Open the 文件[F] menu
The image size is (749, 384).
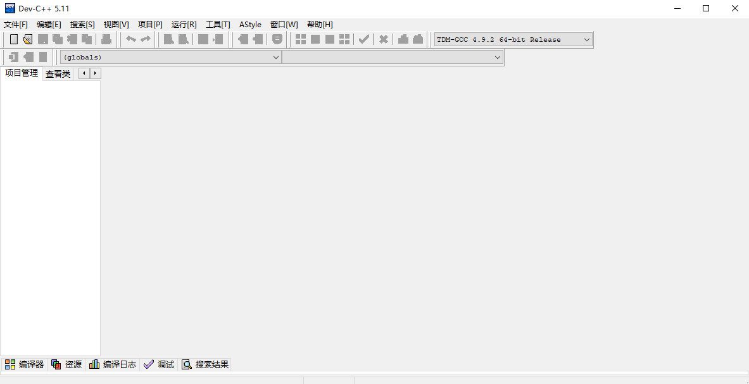click(x=16, y=24)
